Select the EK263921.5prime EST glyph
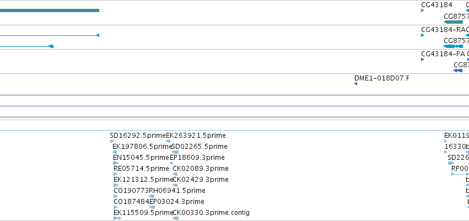This screenshot has width=469, height=221. [168, 141]
